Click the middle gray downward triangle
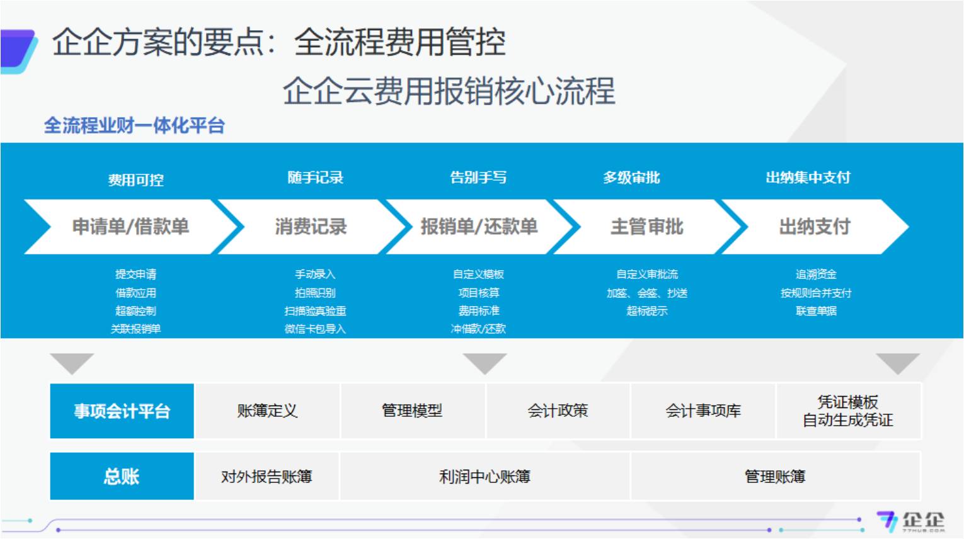The image size is (964, 539). click(485, 363)
